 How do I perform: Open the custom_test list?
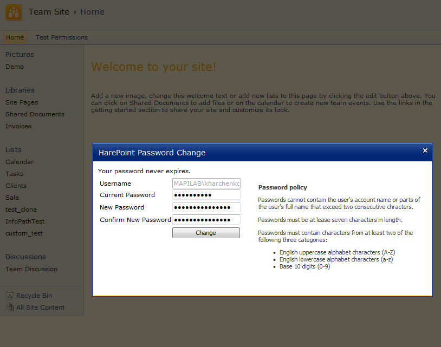click(x=24, y=233)
